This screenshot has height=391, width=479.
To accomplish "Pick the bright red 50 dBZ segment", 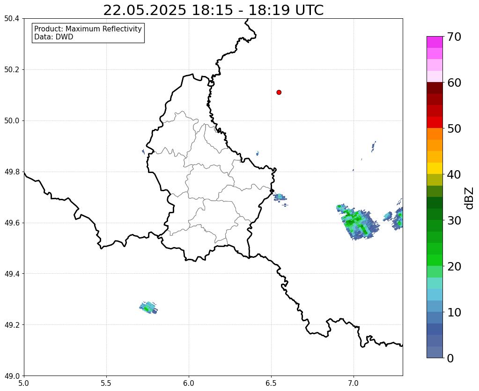I will click(435, 123).
